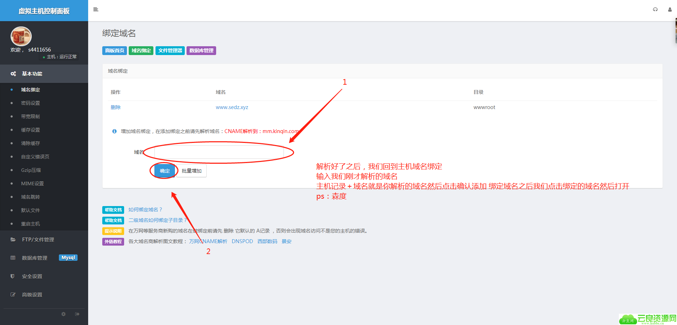Click the first 帮助文档 label
The height and width of the screenshot is (325, 677).
point(113,210)
